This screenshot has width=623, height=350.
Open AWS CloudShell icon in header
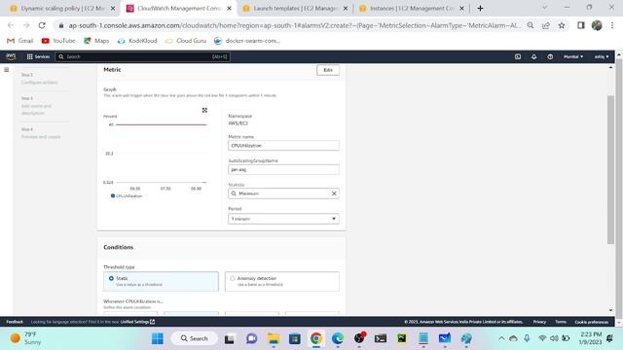click(518, 56)
